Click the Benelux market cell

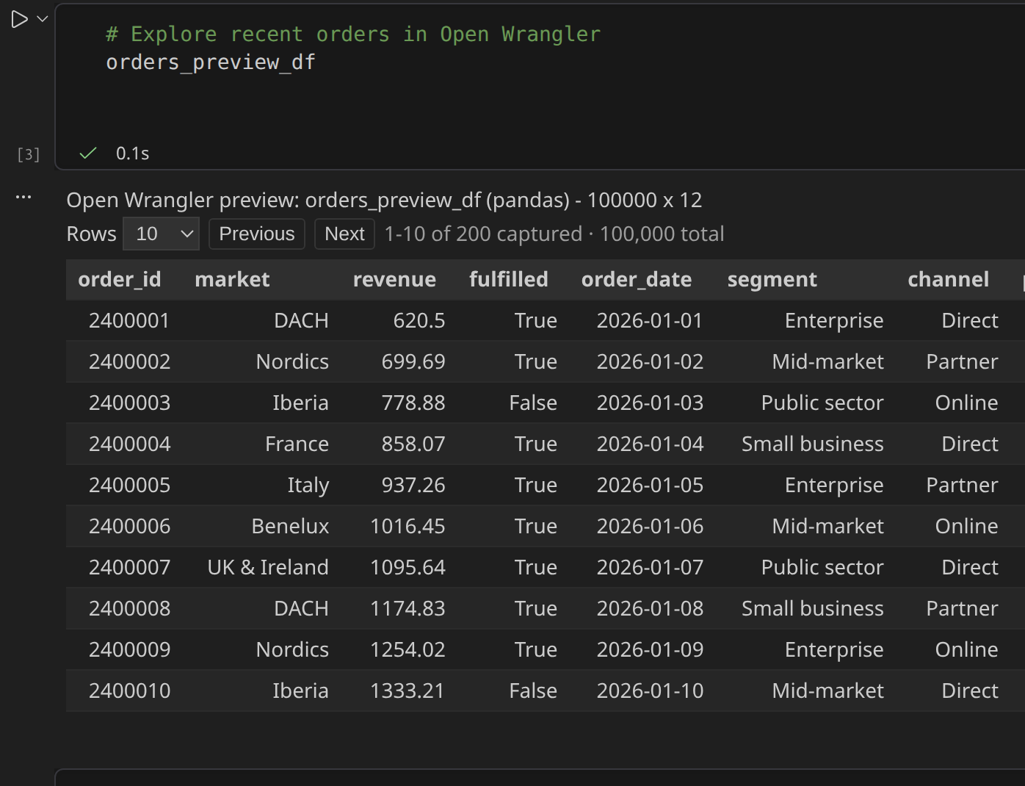click(x=290, y=526)
